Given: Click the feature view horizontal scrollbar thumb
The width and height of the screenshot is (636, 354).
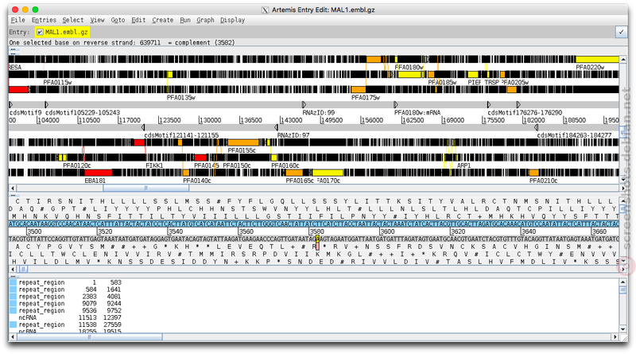Looking at the screenshot, I should (x=146, y=188).
